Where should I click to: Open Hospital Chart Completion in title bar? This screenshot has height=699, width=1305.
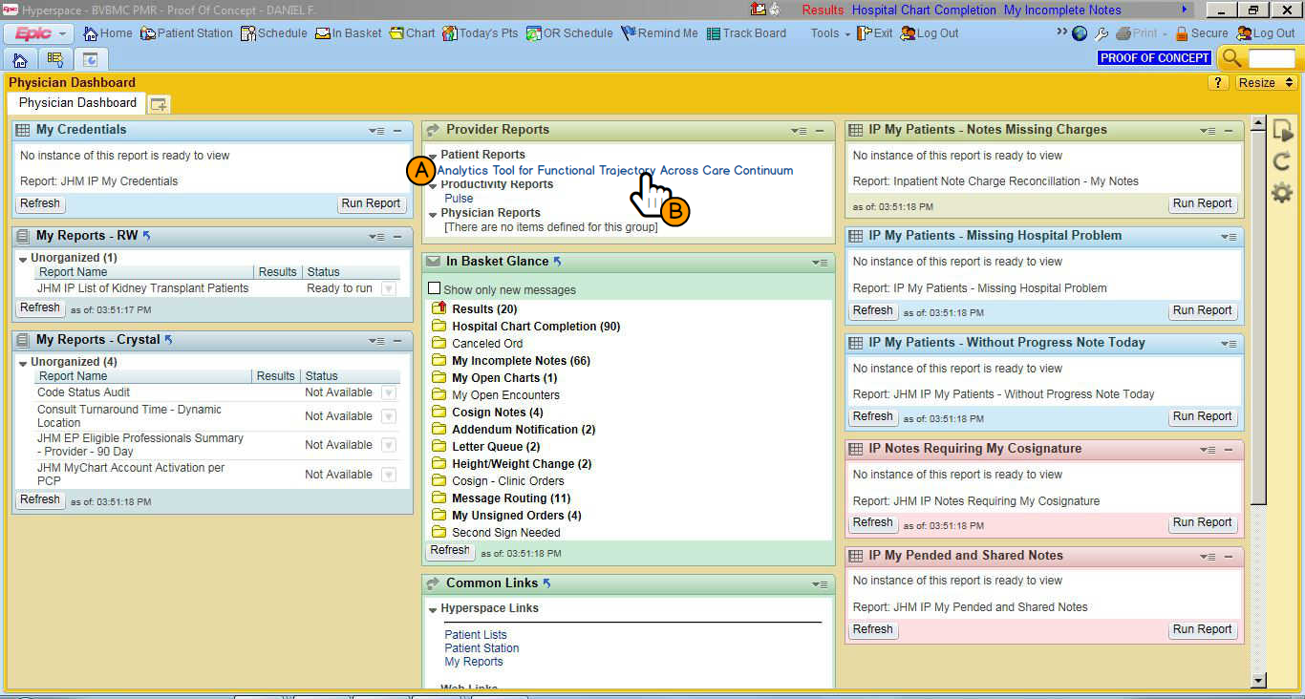[x=922, y=10]
